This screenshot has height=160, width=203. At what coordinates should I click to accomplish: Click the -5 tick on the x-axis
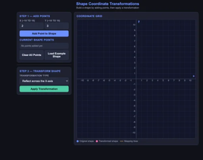point(109,80)
